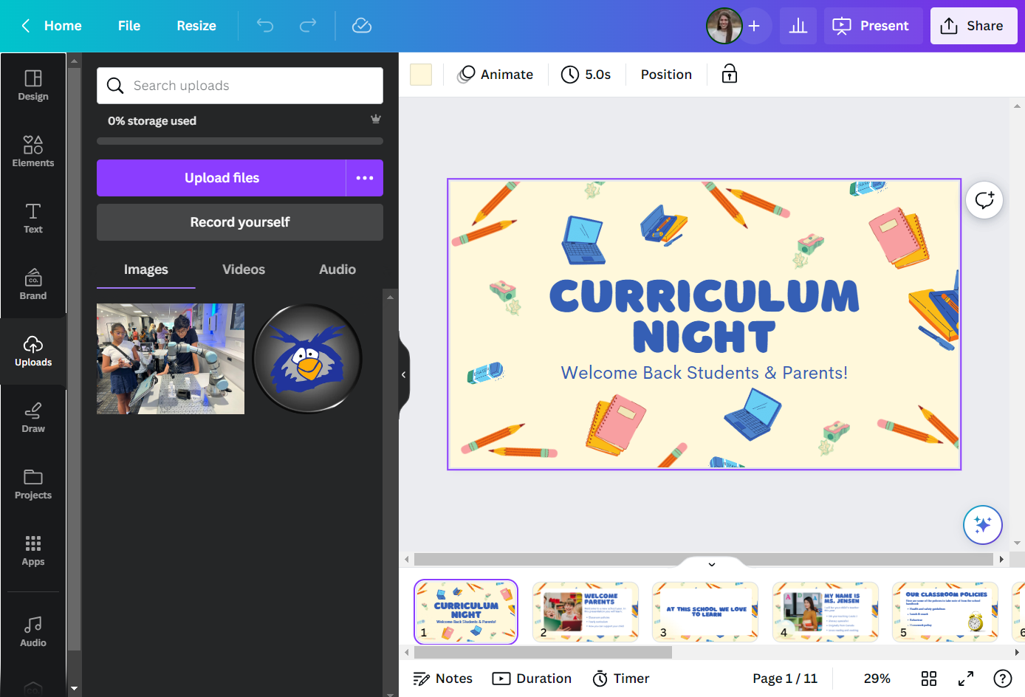Open Projects in the sidebar

point(33,484)
